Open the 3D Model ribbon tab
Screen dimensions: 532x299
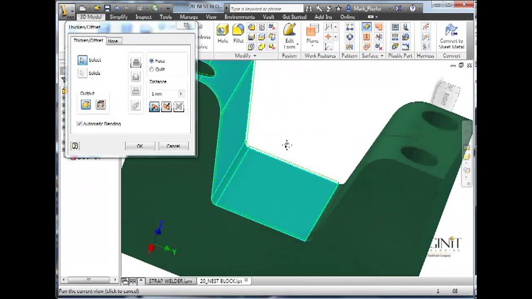tap(91, 17)
